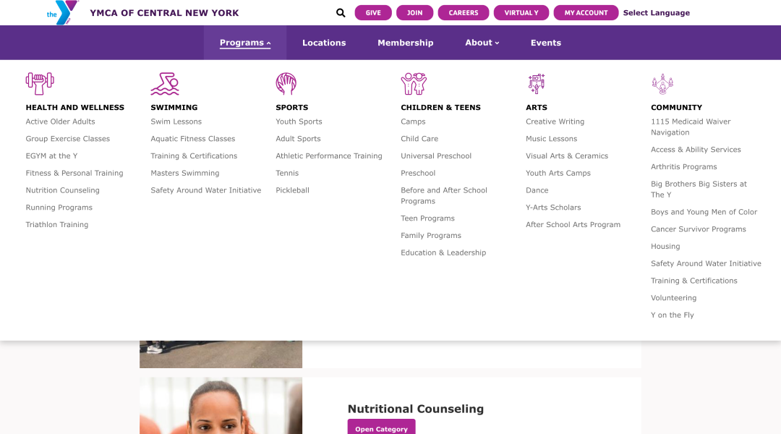
Task: Open the Events menu item
Action: (545, 43)
